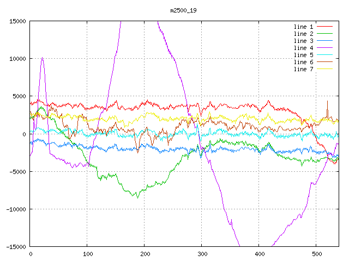Click the blue line sample beside line 3
349x261 pixels.
click(x=325, y=41)
